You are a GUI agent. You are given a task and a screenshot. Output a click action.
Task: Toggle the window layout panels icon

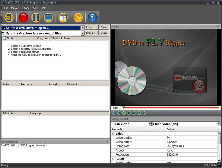click(x=63, y=17)
